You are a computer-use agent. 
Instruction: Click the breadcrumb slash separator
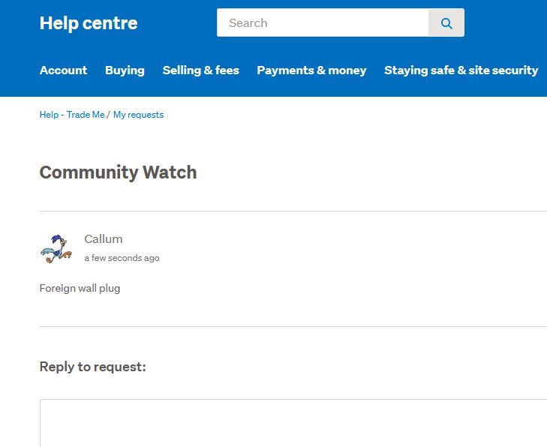pyautogui.click(x=109, y=115)
